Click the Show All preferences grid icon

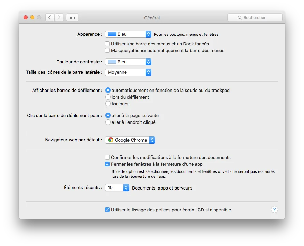pos(72,17)
